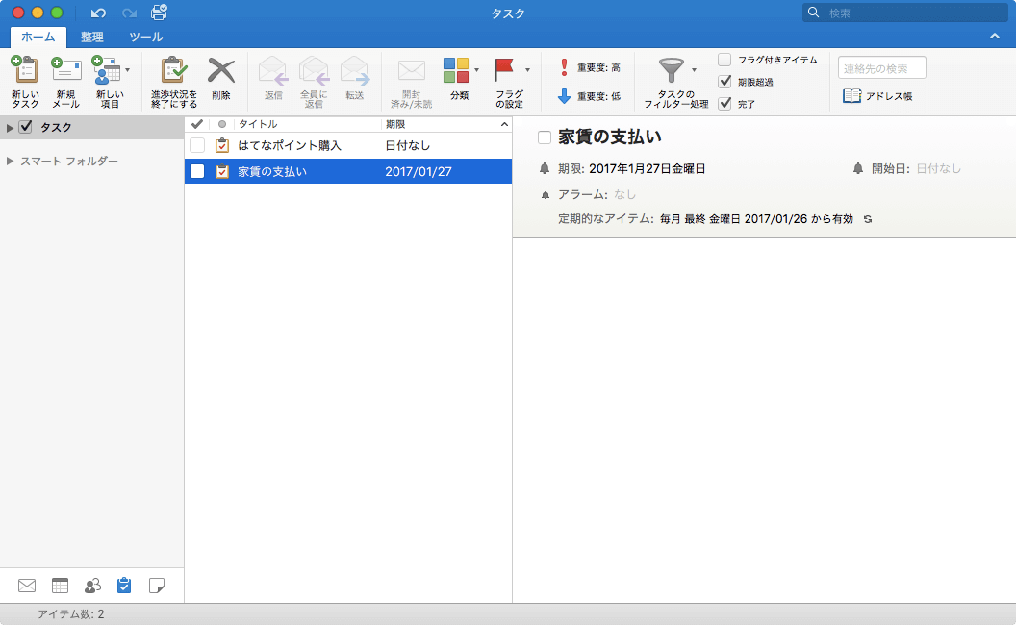Toggle the タスク folder checkbox in sidebar
Screen dimensions: 1016x625
point(25,127)
